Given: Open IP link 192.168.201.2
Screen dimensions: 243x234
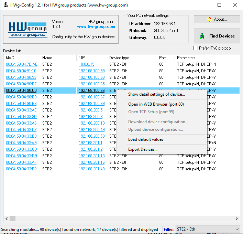Looking at the screenshot, I should pyautogui.click(x=91, y=149).
